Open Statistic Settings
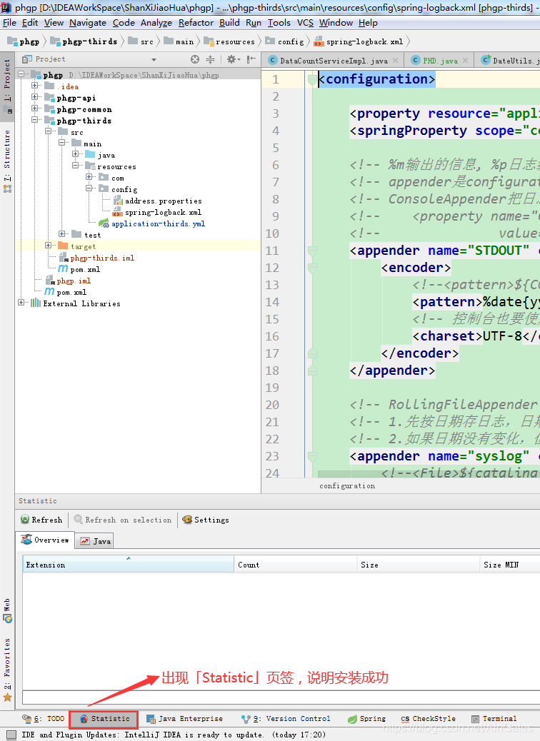This screenshot has height=741, width=540. click(x=206, y=520)
